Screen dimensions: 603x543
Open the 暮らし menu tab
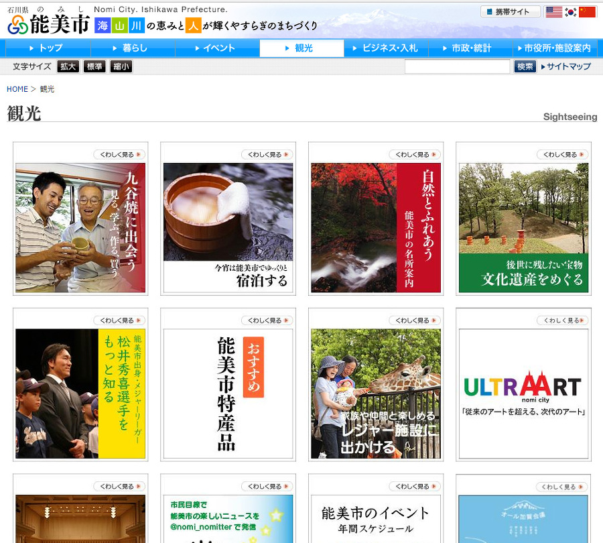(133, 48)
